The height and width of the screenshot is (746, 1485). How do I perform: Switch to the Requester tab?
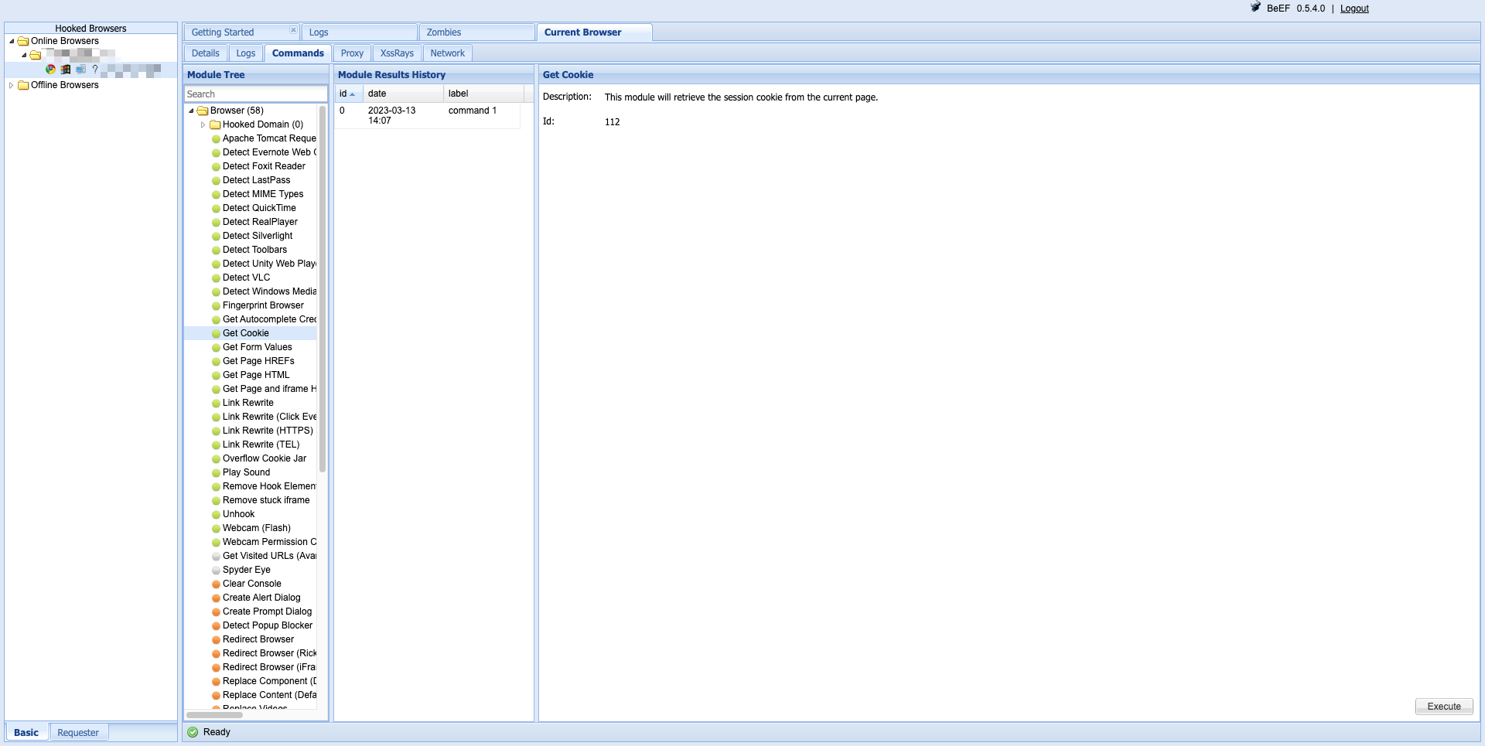pyautogui.click(x=78, y=733)
